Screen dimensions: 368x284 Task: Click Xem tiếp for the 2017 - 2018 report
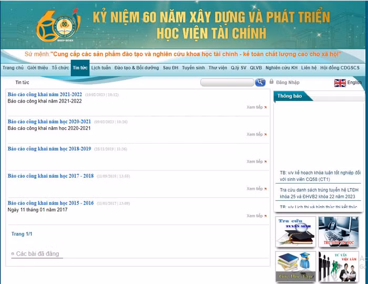(254, 189)
